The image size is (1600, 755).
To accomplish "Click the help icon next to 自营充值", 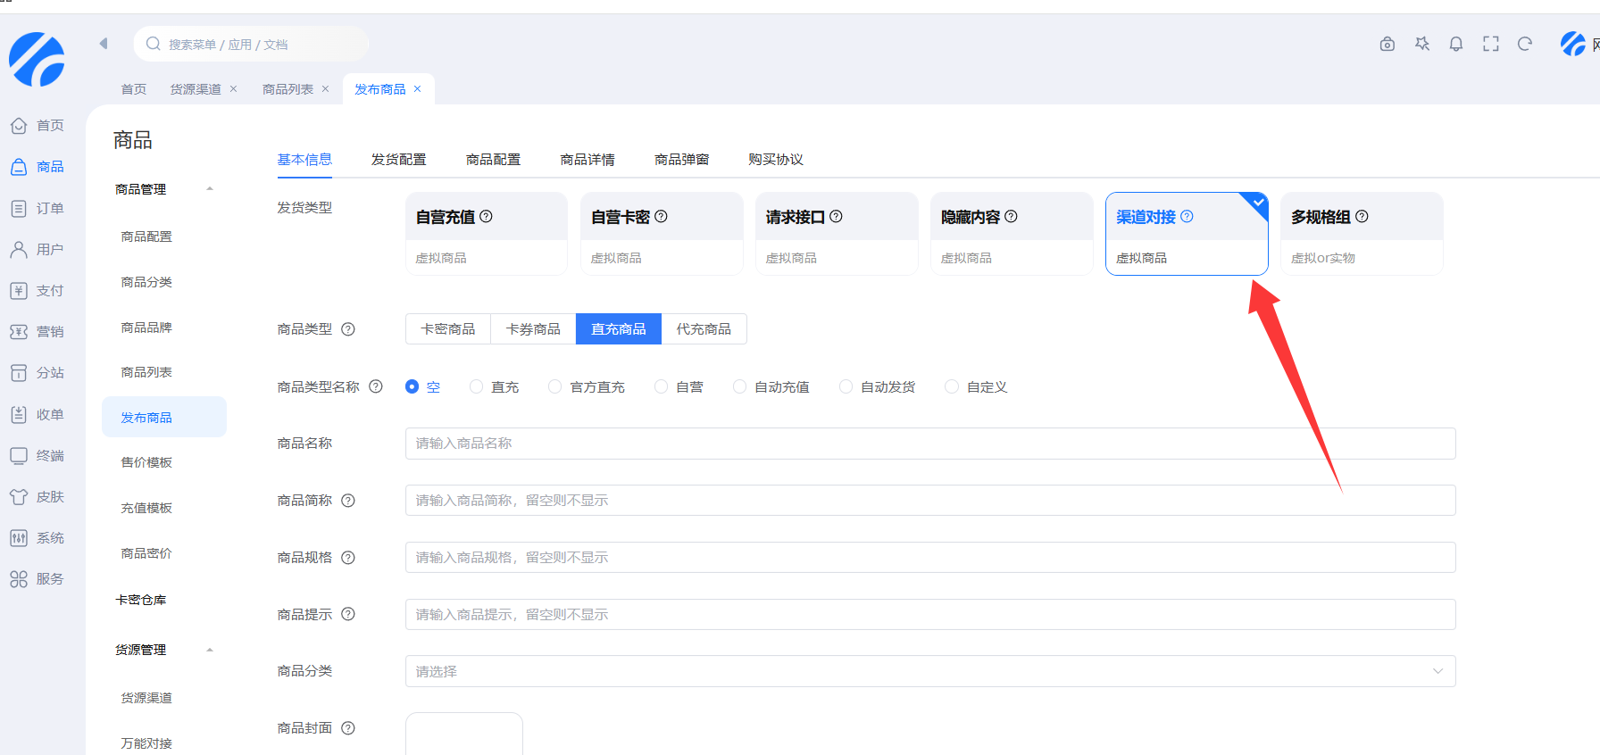I will click(x=486, y=216).
